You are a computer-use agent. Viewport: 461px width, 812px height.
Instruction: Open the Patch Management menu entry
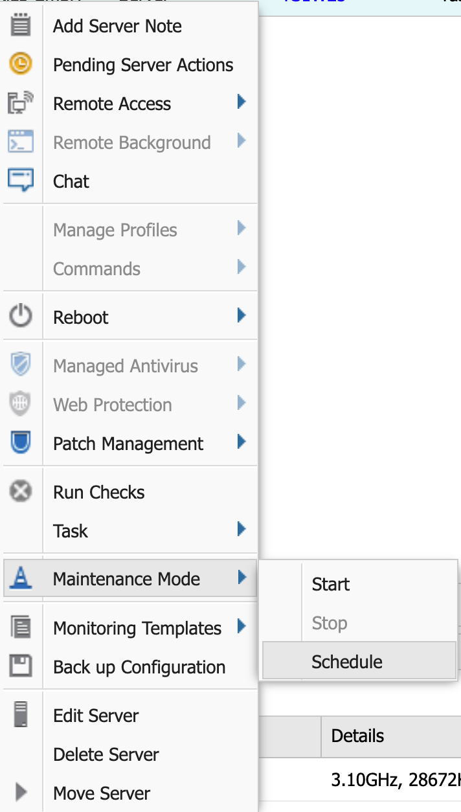(x=128, y=444)
